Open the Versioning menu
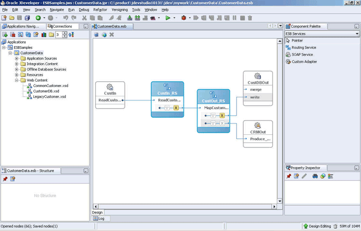 coord(120,10)
